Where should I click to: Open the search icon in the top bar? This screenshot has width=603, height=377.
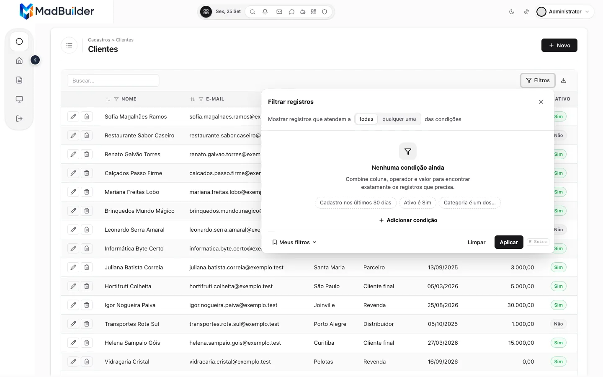click(x=253, y=12)
